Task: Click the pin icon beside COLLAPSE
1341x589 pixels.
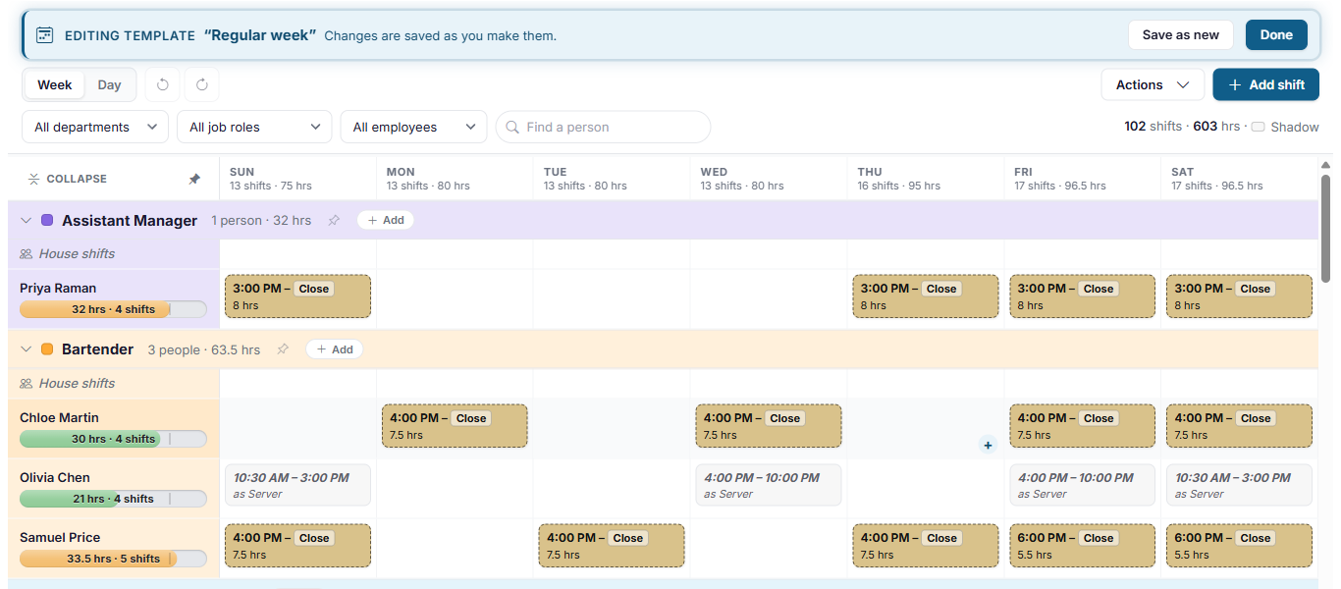Action: (194, 179)
